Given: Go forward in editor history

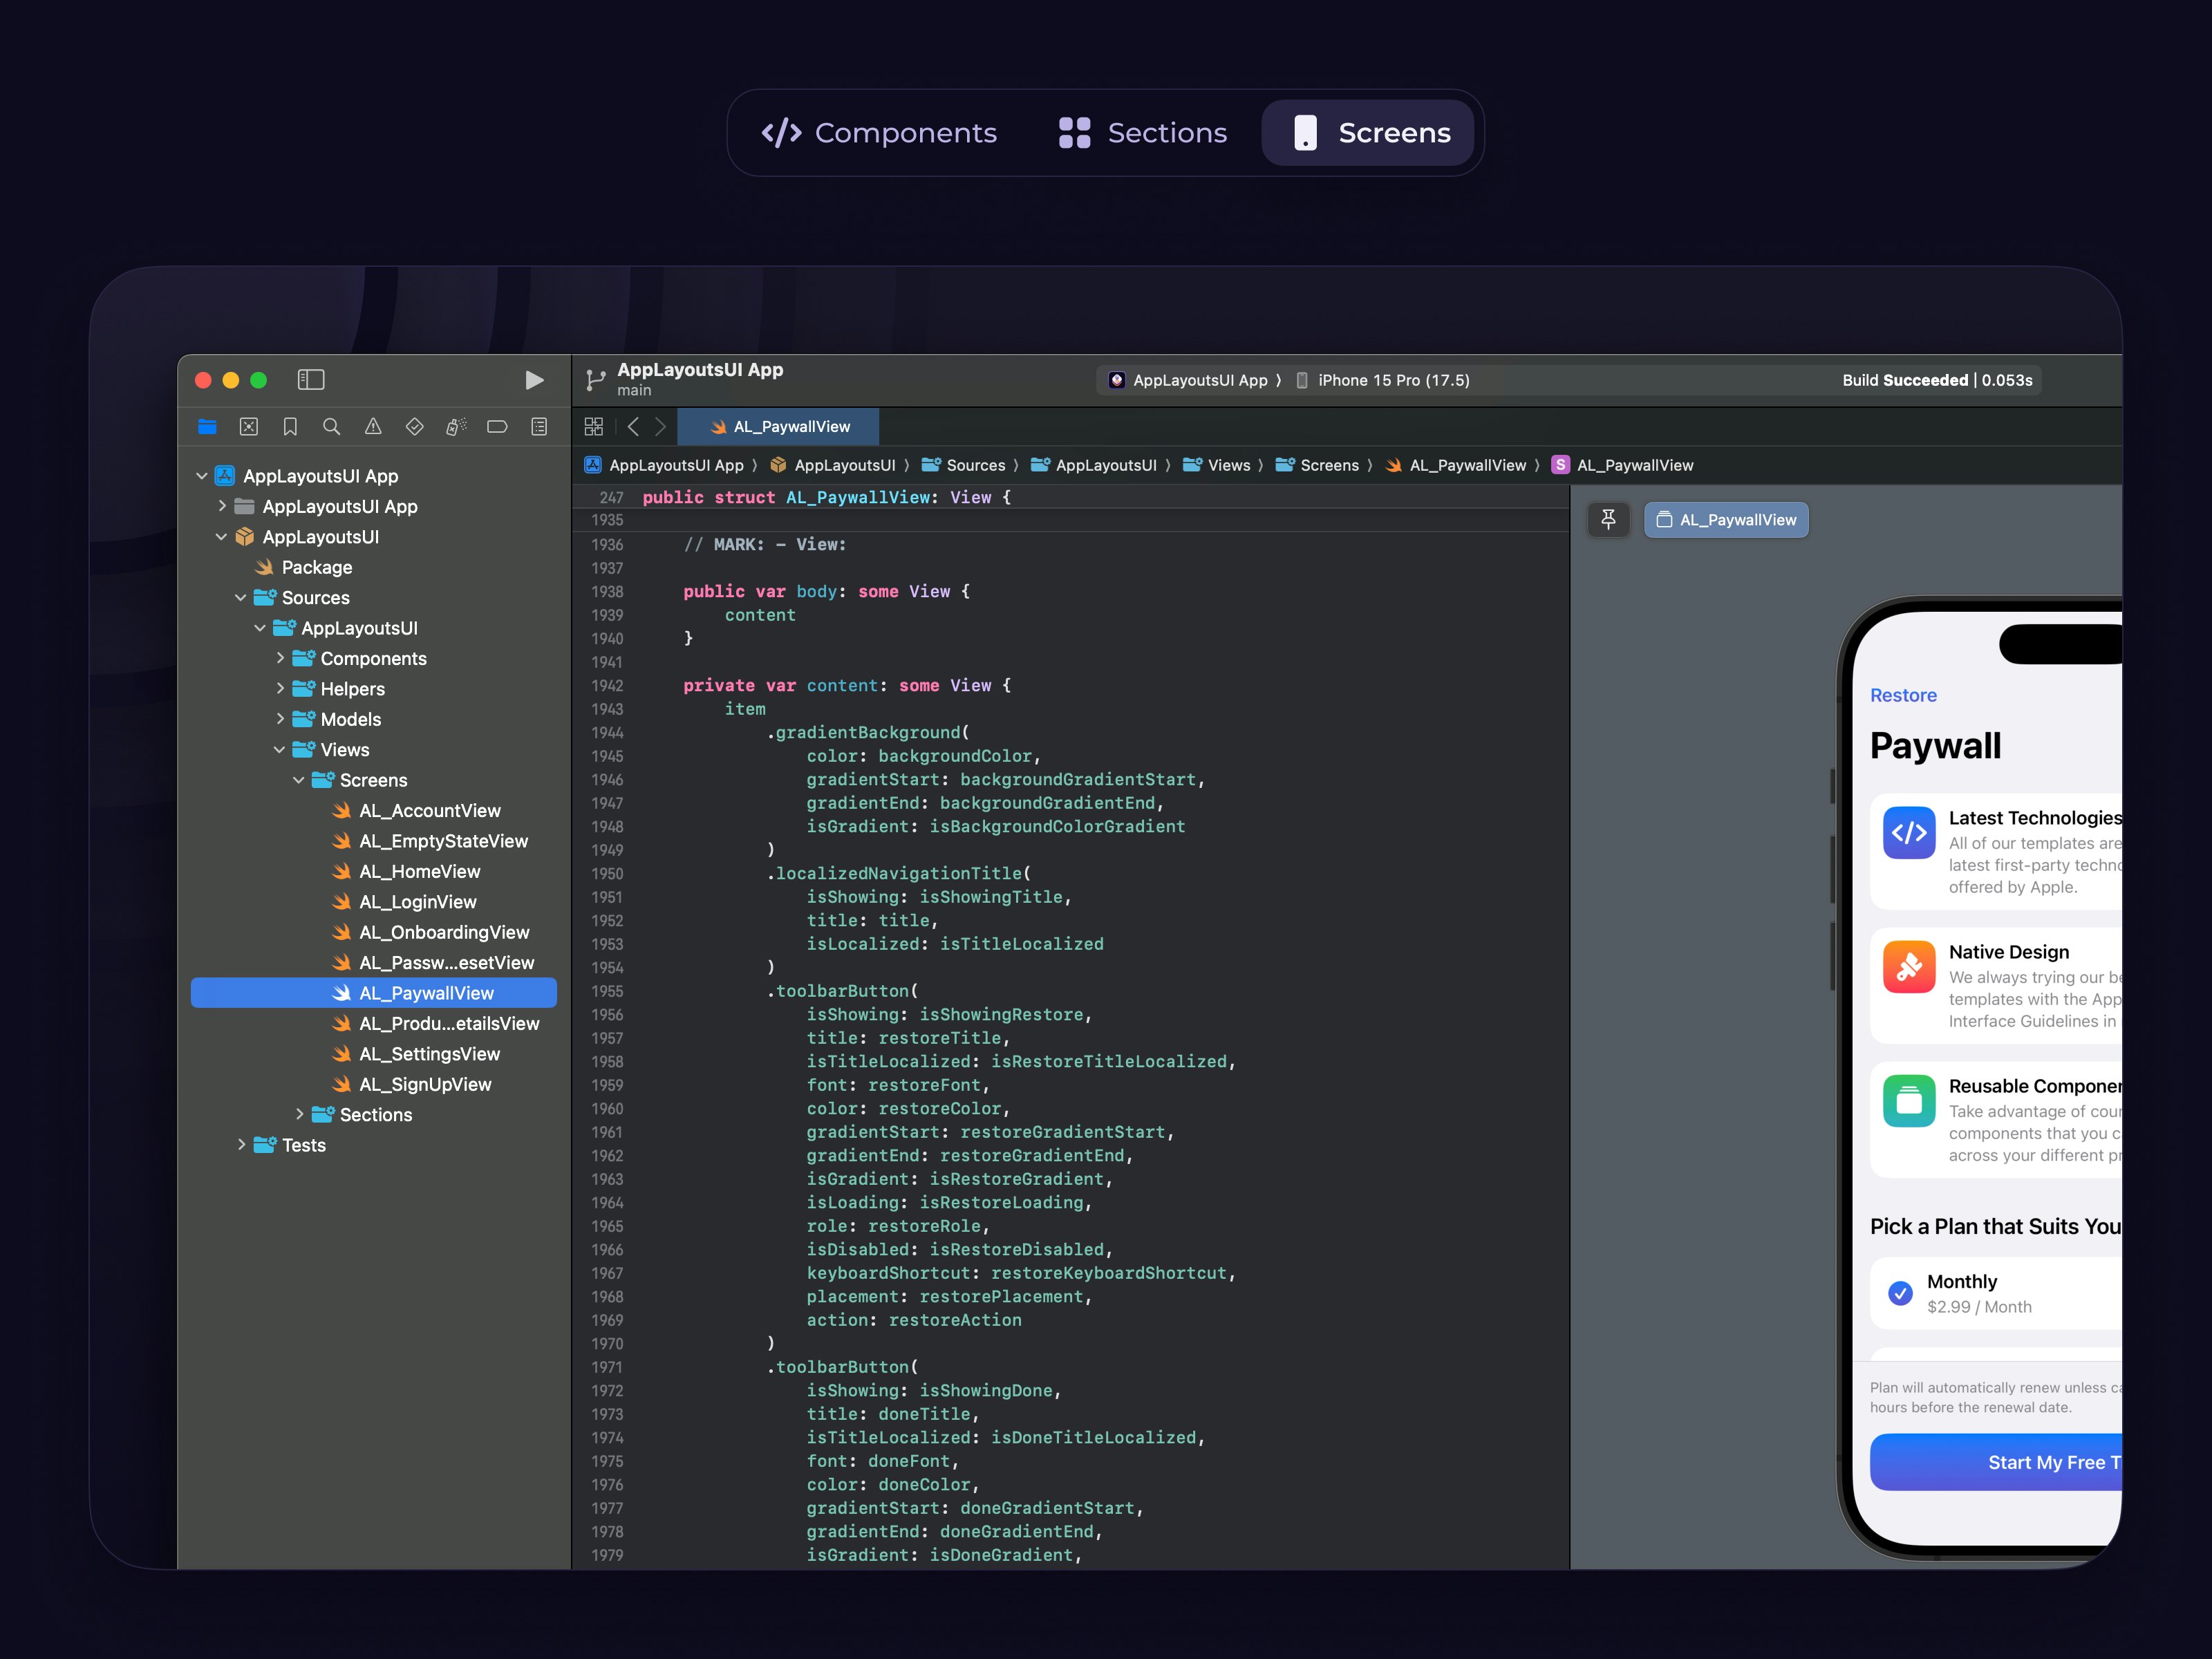Looking at the screenshot, I should (x=660, y=427).
